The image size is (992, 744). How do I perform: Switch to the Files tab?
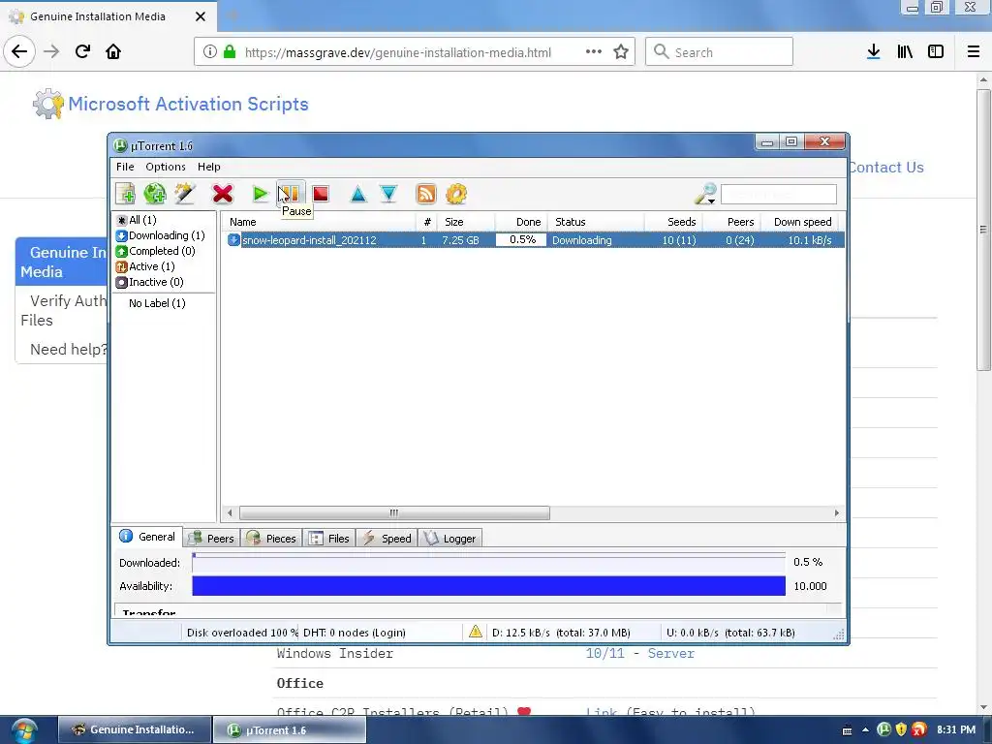[329, 539]
